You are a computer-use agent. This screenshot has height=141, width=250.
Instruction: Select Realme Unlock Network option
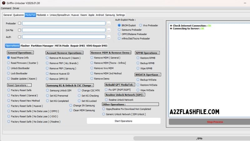(x=119, y=100)
